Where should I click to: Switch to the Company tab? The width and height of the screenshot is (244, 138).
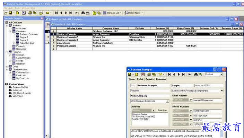coord(161,79)
